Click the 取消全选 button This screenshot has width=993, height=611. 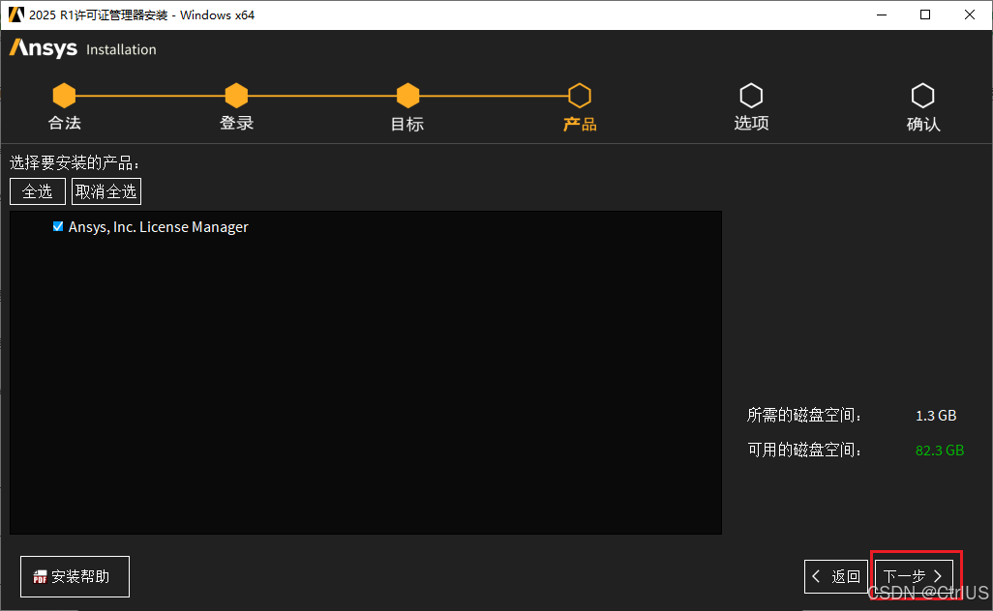click(x=106, y=191)
